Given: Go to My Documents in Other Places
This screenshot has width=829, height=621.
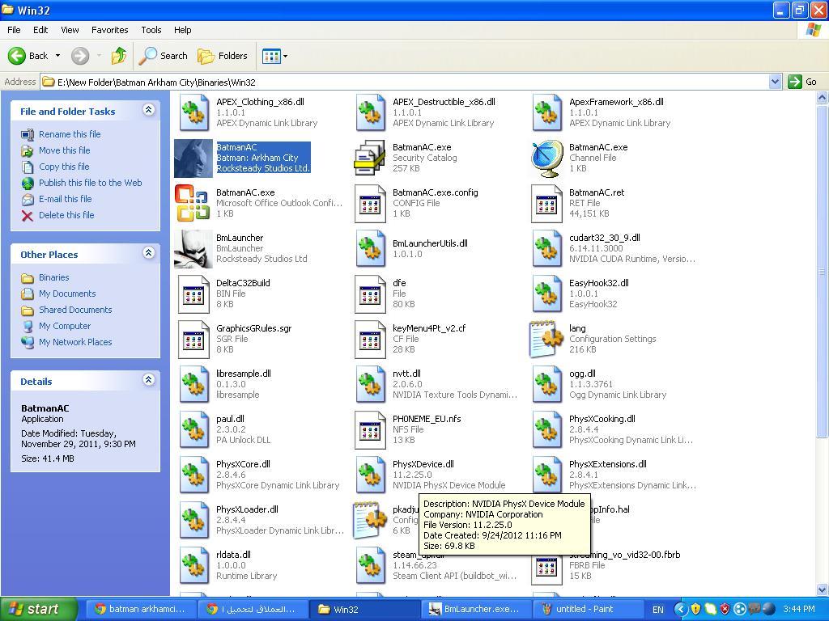Looking at the screenshot, I should point(67,294).
